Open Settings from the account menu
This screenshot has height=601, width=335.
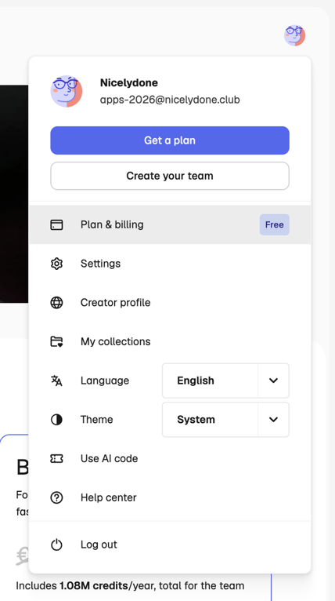[x=170, y=264]
